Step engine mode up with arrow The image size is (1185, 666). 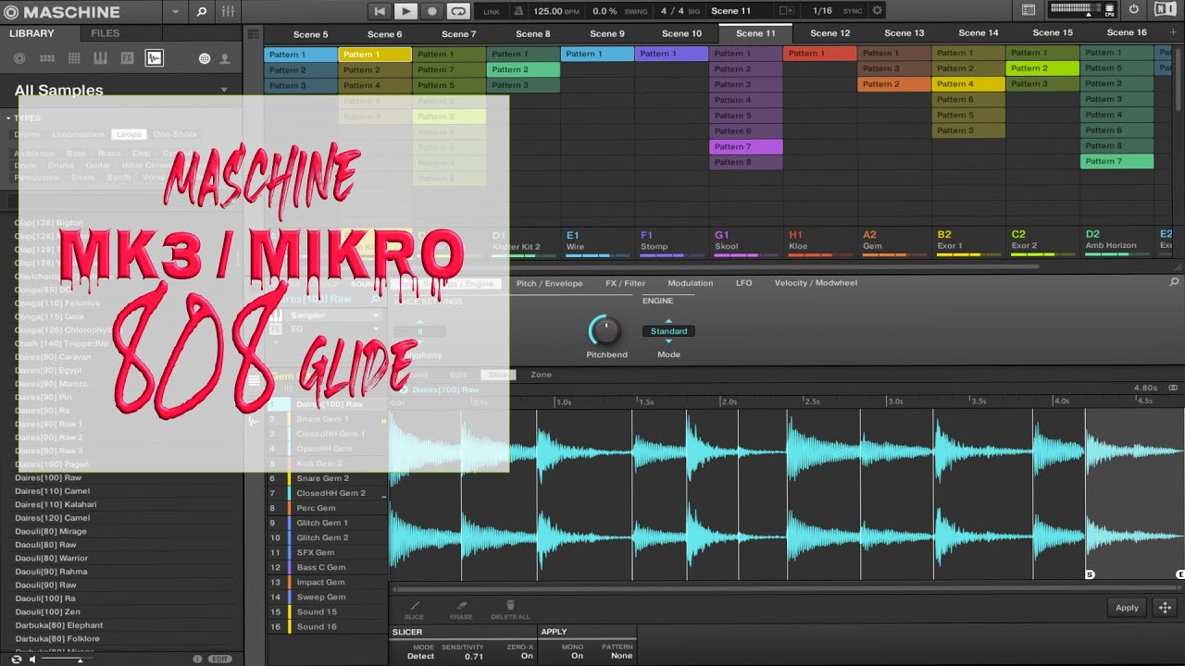coord(668,321)
